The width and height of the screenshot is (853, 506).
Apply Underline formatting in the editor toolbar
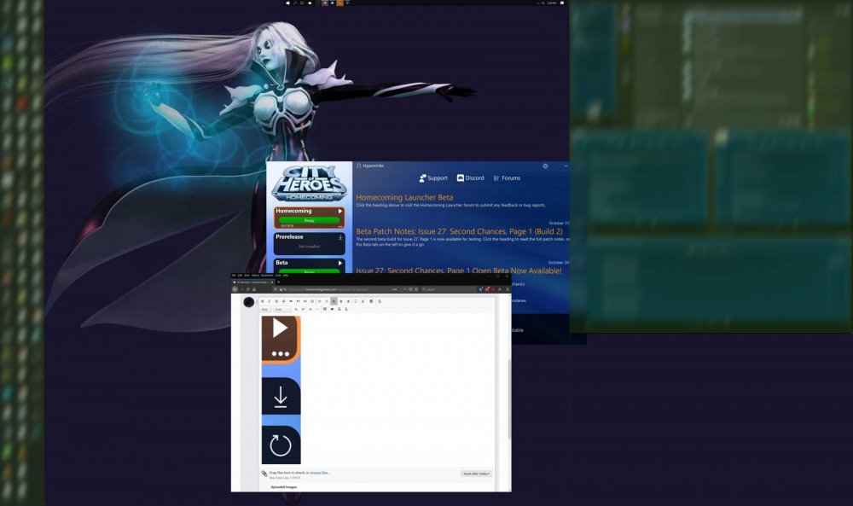[x=276, y=301]
